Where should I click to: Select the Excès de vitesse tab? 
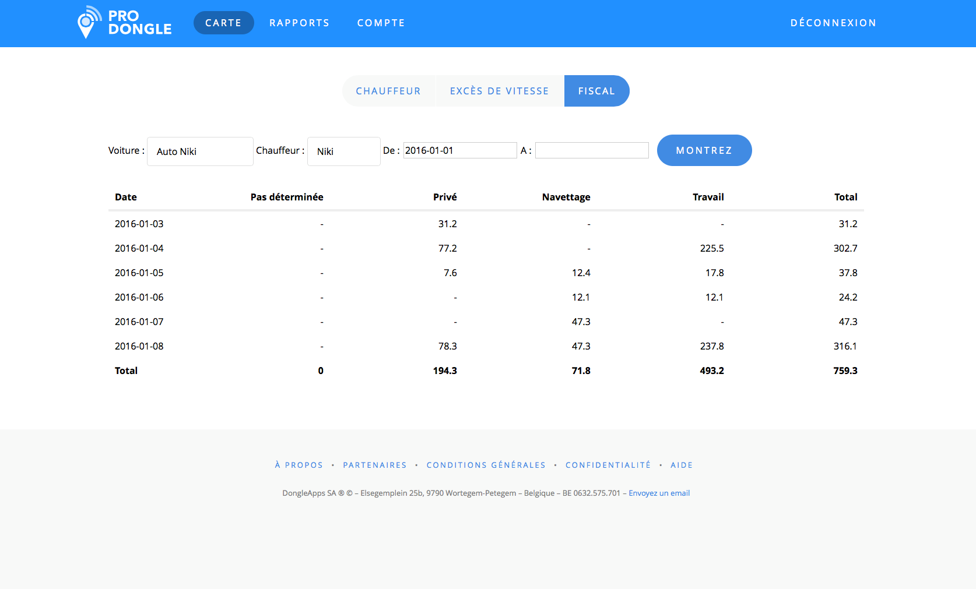pyautogui.click(x=499, y=91)
